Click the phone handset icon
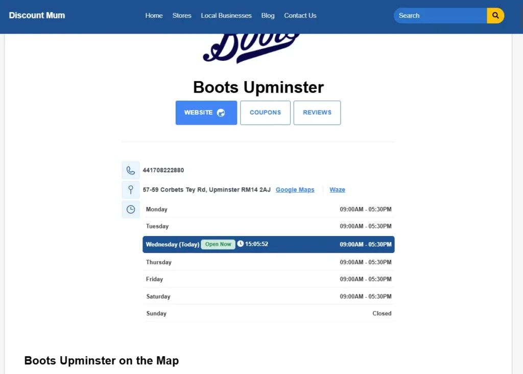 [x=131, y=171]
